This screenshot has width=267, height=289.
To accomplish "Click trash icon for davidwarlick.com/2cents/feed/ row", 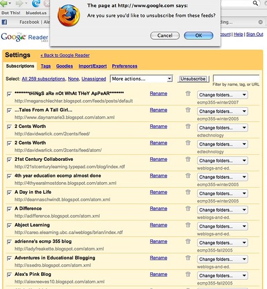I will click(188, 127).
